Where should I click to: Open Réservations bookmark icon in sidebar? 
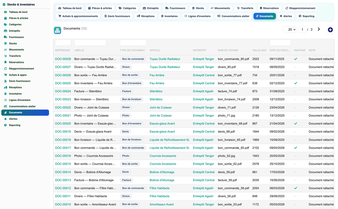(x=5, y=62)
